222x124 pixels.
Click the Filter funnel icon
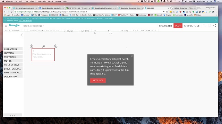coord(65,31)
